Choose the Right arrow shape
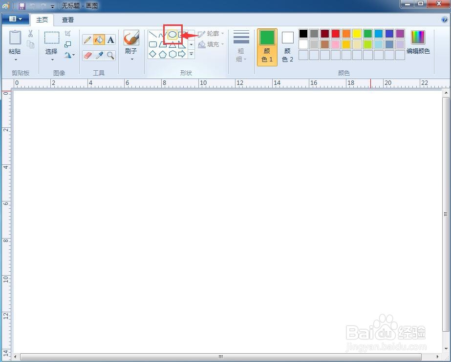451x362 pixels. (182, 54)
